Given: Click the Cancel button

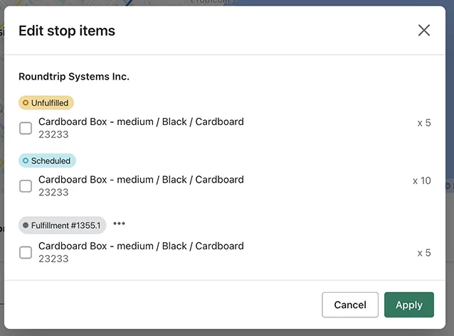Looking at the screenshot, I should point(350,305).
